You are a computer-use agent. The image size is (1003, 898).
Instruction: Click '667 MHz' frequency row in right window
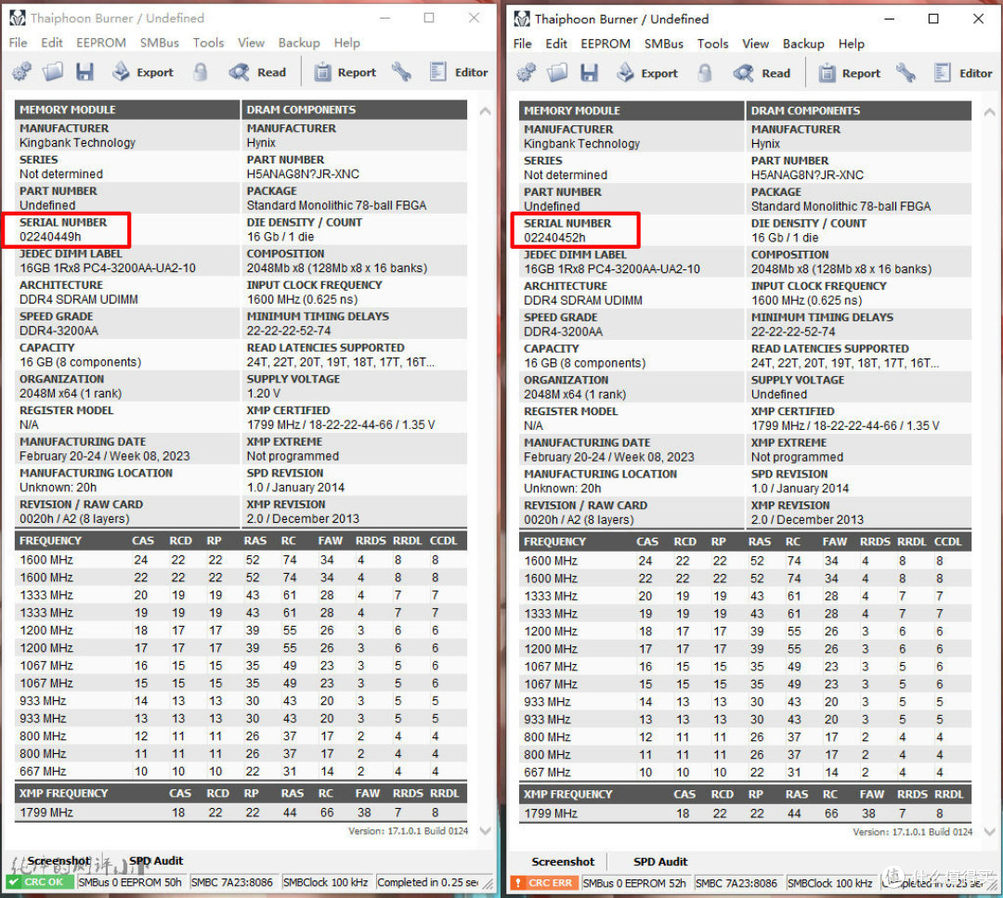click(745, 772)
